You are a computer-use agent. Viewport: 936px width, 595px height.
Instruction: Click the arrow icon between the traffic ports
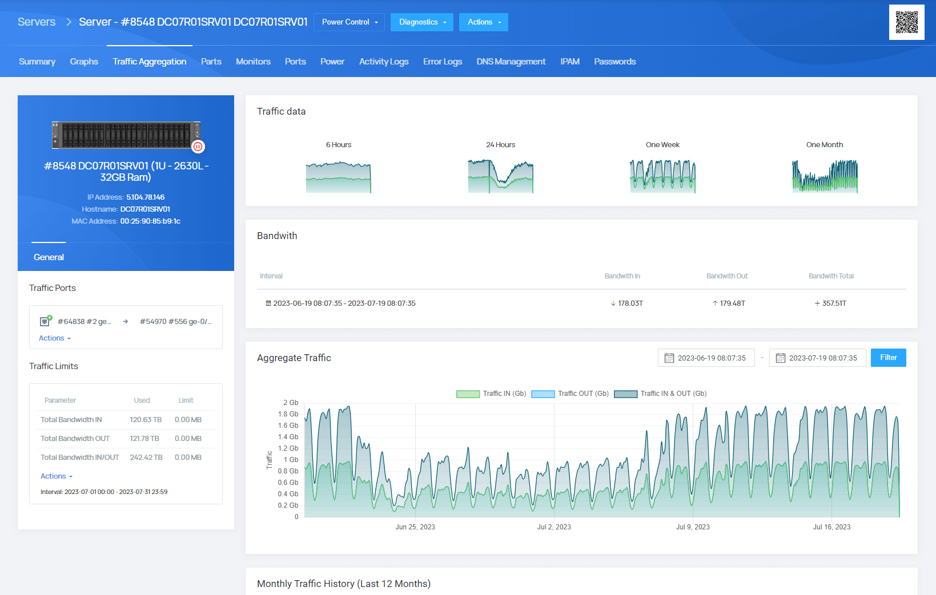(126, 322)
